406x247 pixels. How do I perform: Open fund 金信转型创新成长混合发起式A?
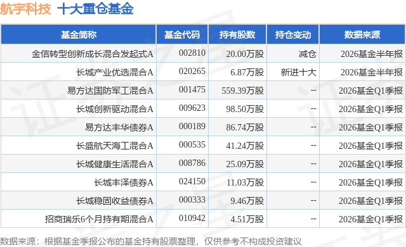[93, 54]
